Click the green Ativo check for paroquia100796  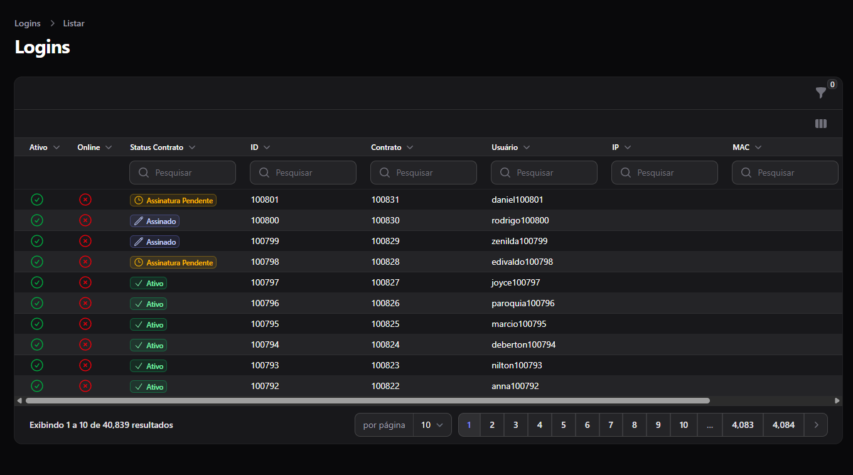(37, 303)
